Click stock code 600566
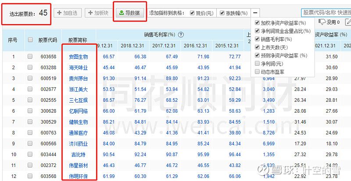351x181 pixels. pyautogui.click(x=48, y=143)
